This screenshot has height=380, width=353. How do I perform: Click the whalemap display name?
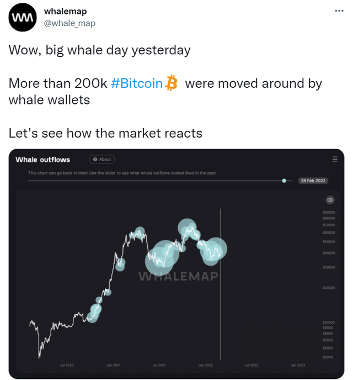pyautogui.click(x=65, y=12)
